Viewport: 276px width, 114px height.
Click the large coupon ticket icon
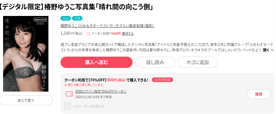coord(69,94)
